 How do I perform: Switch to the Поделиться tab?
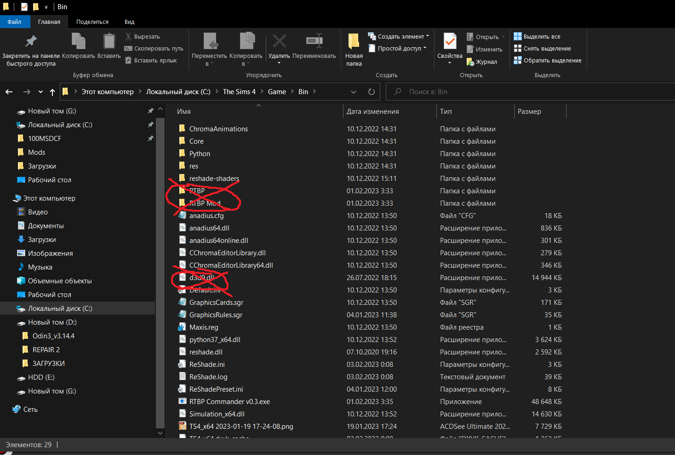pyautogui.click(x=92, y=22)
